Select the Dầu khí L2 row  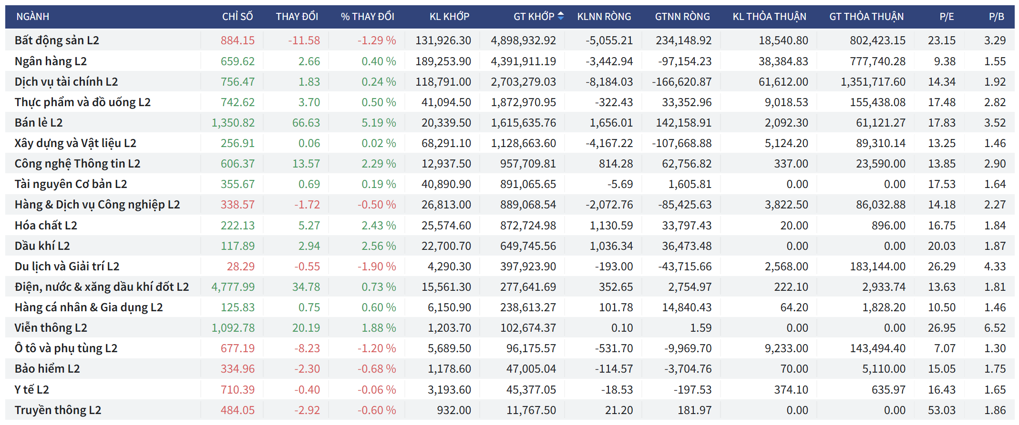point(42,246)
